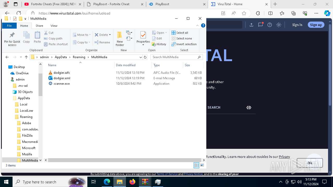Click the Paste ribbon icon
This screenshot has width=333, height=187.
[x=37, y=37]
